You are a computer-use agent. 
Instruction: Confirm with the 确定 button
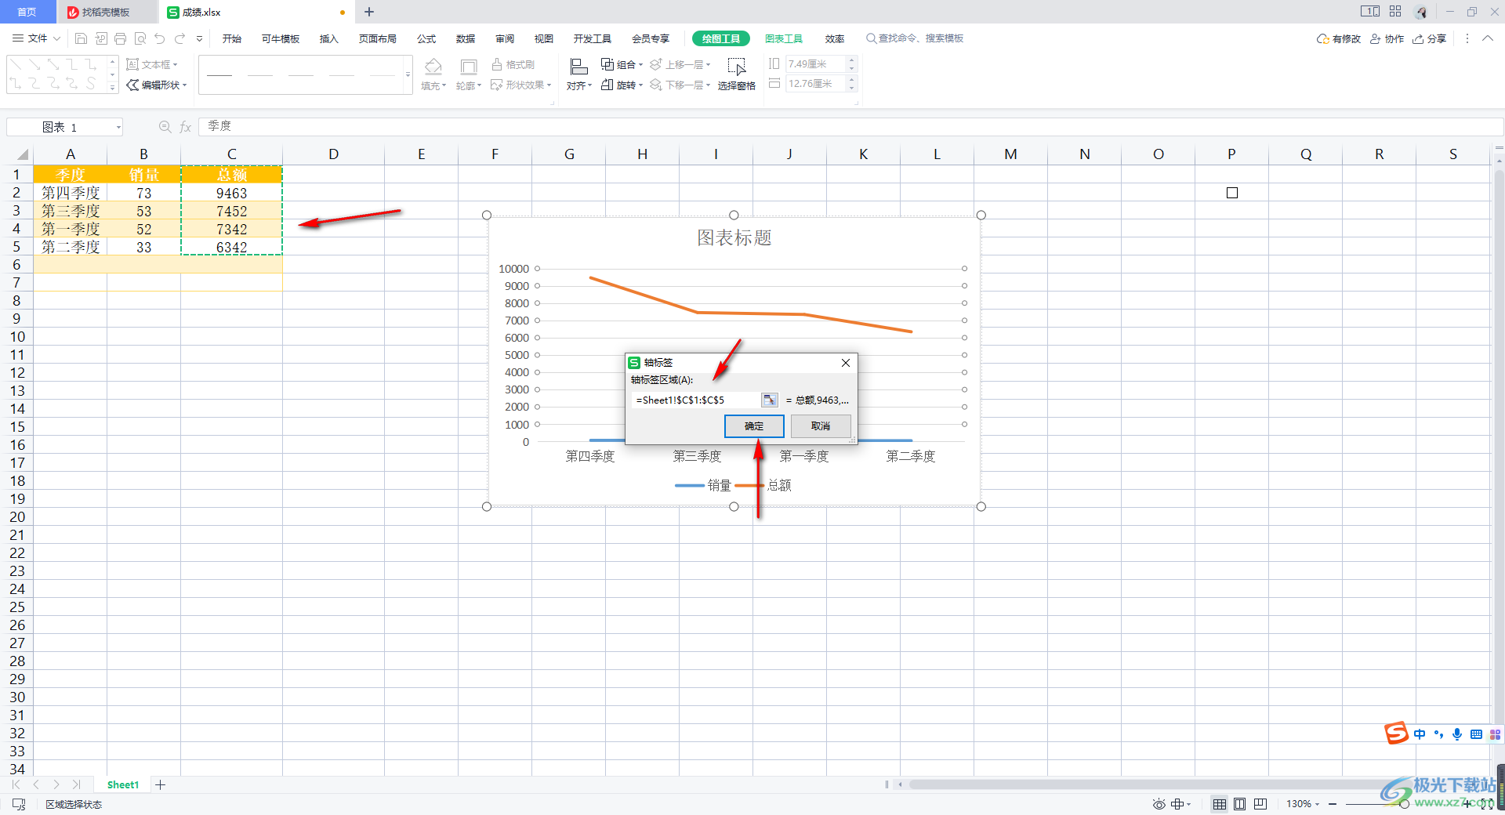click(x=754, y=426)
